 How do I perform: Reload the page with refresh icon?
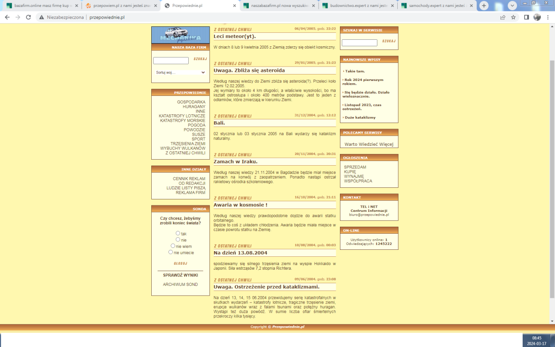[28, 17]
